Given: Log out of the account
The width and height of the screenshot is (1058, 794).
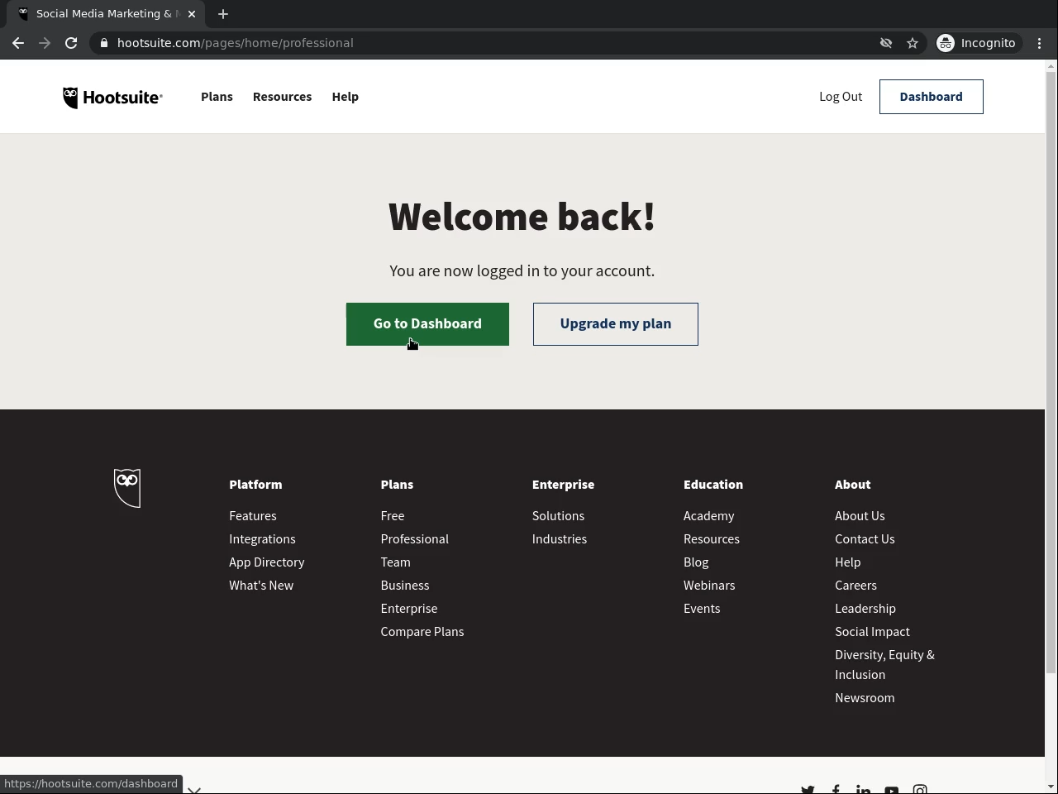Looking at the screenshot, I should (x=841, y=97).
